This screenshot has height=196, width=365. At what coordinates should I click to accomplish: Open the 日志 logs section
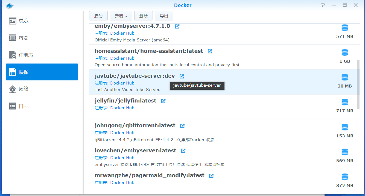42,106
